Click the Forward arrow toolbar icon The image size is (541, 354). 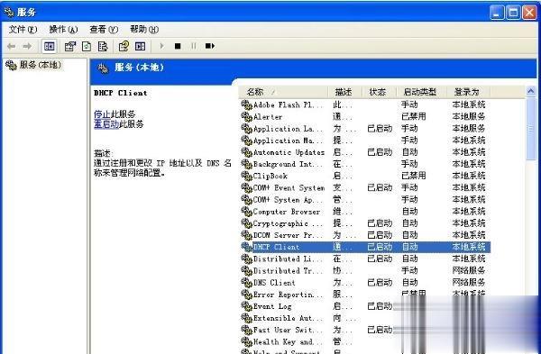(27, 46)
